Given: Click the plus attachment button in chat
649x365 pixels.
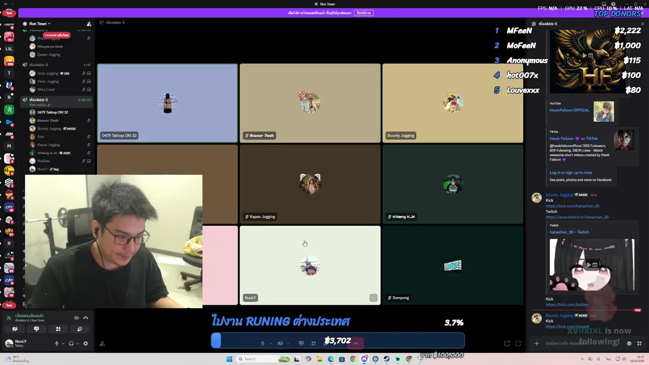Looking at the screenshot, I should [x=536, y=344].
